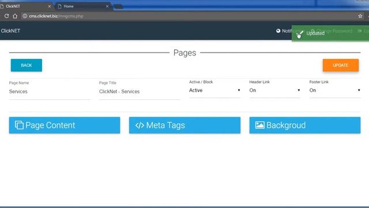The height and width of the screenshot is (208, 369).
Task: Click the Meta Tags code icon
Action: click(x=140, y=125)
